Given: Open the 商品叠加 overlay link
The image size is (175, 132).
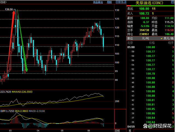Looking at the screenshot, I should [98, 2].
